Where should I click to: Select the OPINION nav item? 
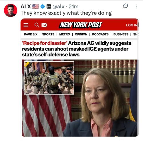point(81,34)
